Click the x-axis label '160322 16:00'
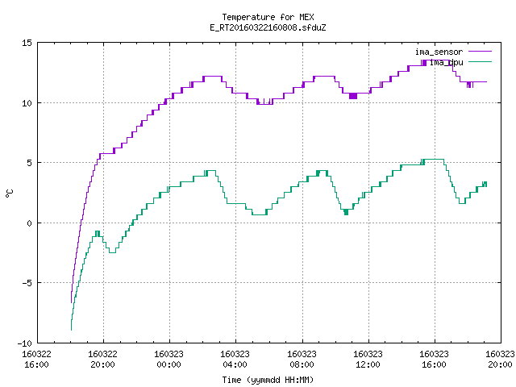The width and height of the screenshot is (516, 387). pyautogui.click(x=36, y=359)
